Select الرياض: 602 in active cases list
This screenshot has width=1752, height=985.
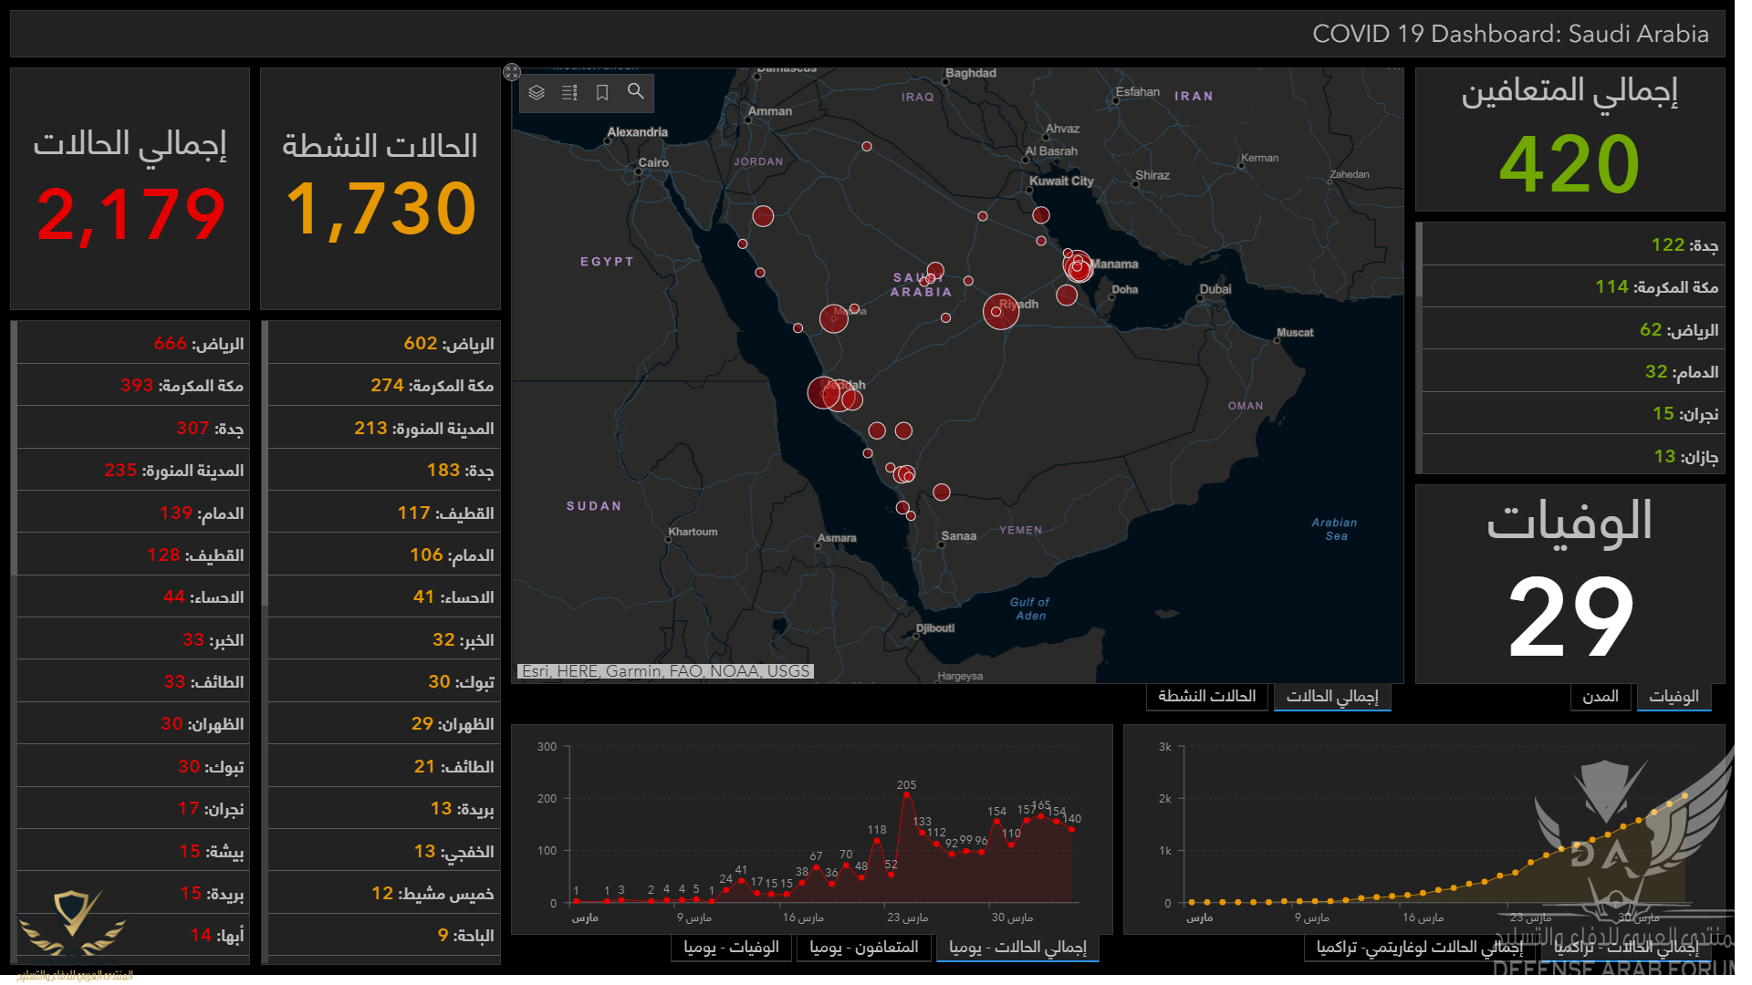[383, 344]
